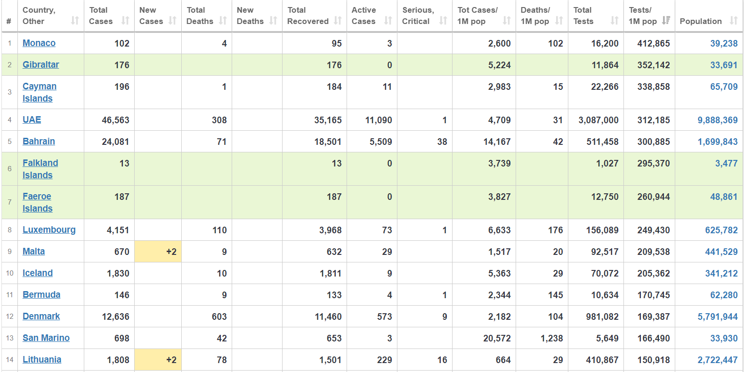
Task: Follow the UAE link
Action: click(x=32, y=119)
